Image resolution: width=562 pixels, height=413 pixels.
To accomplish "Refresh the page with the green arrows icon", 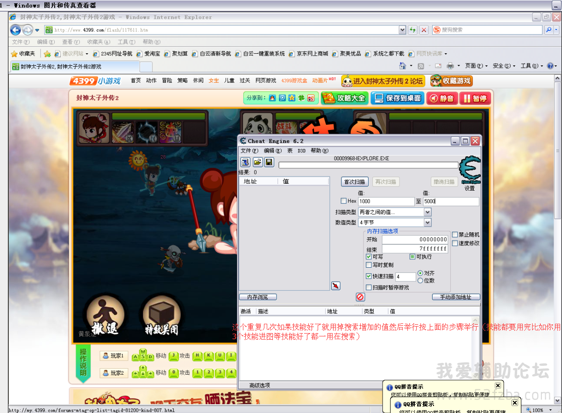I will tap(413, 30).
